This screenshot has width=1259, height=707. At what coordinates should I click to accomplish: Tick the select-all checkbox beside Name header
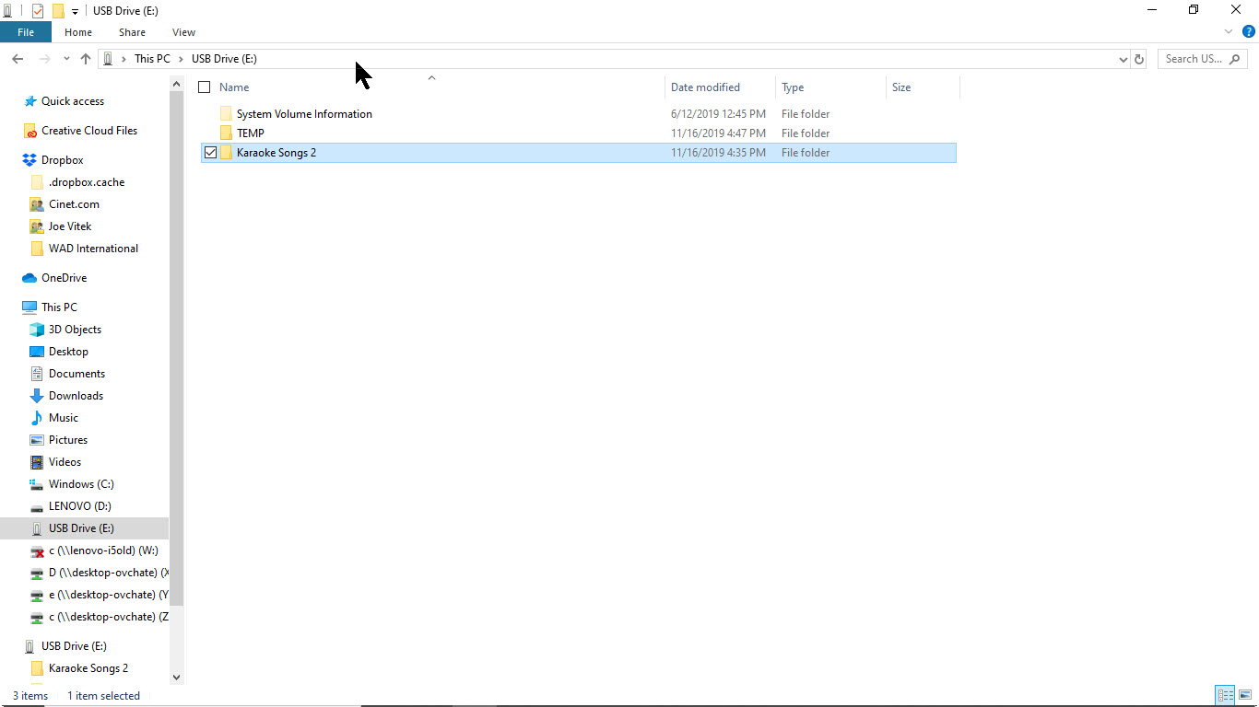[205, 87]
